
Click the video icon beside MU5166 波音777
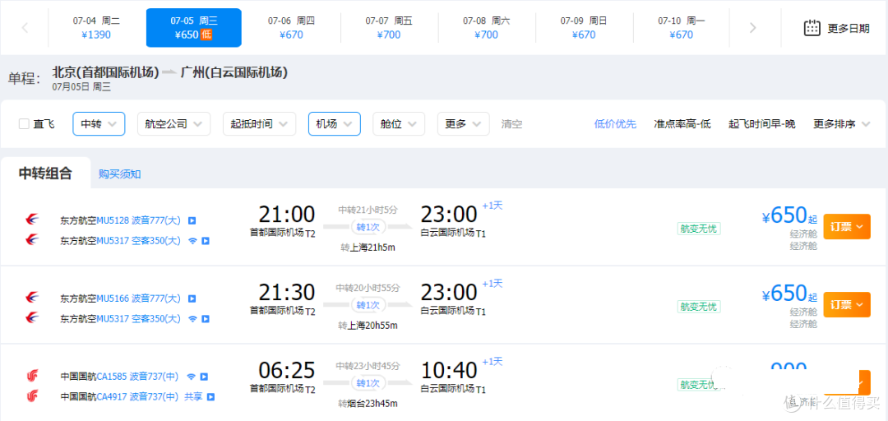[192, 298]
